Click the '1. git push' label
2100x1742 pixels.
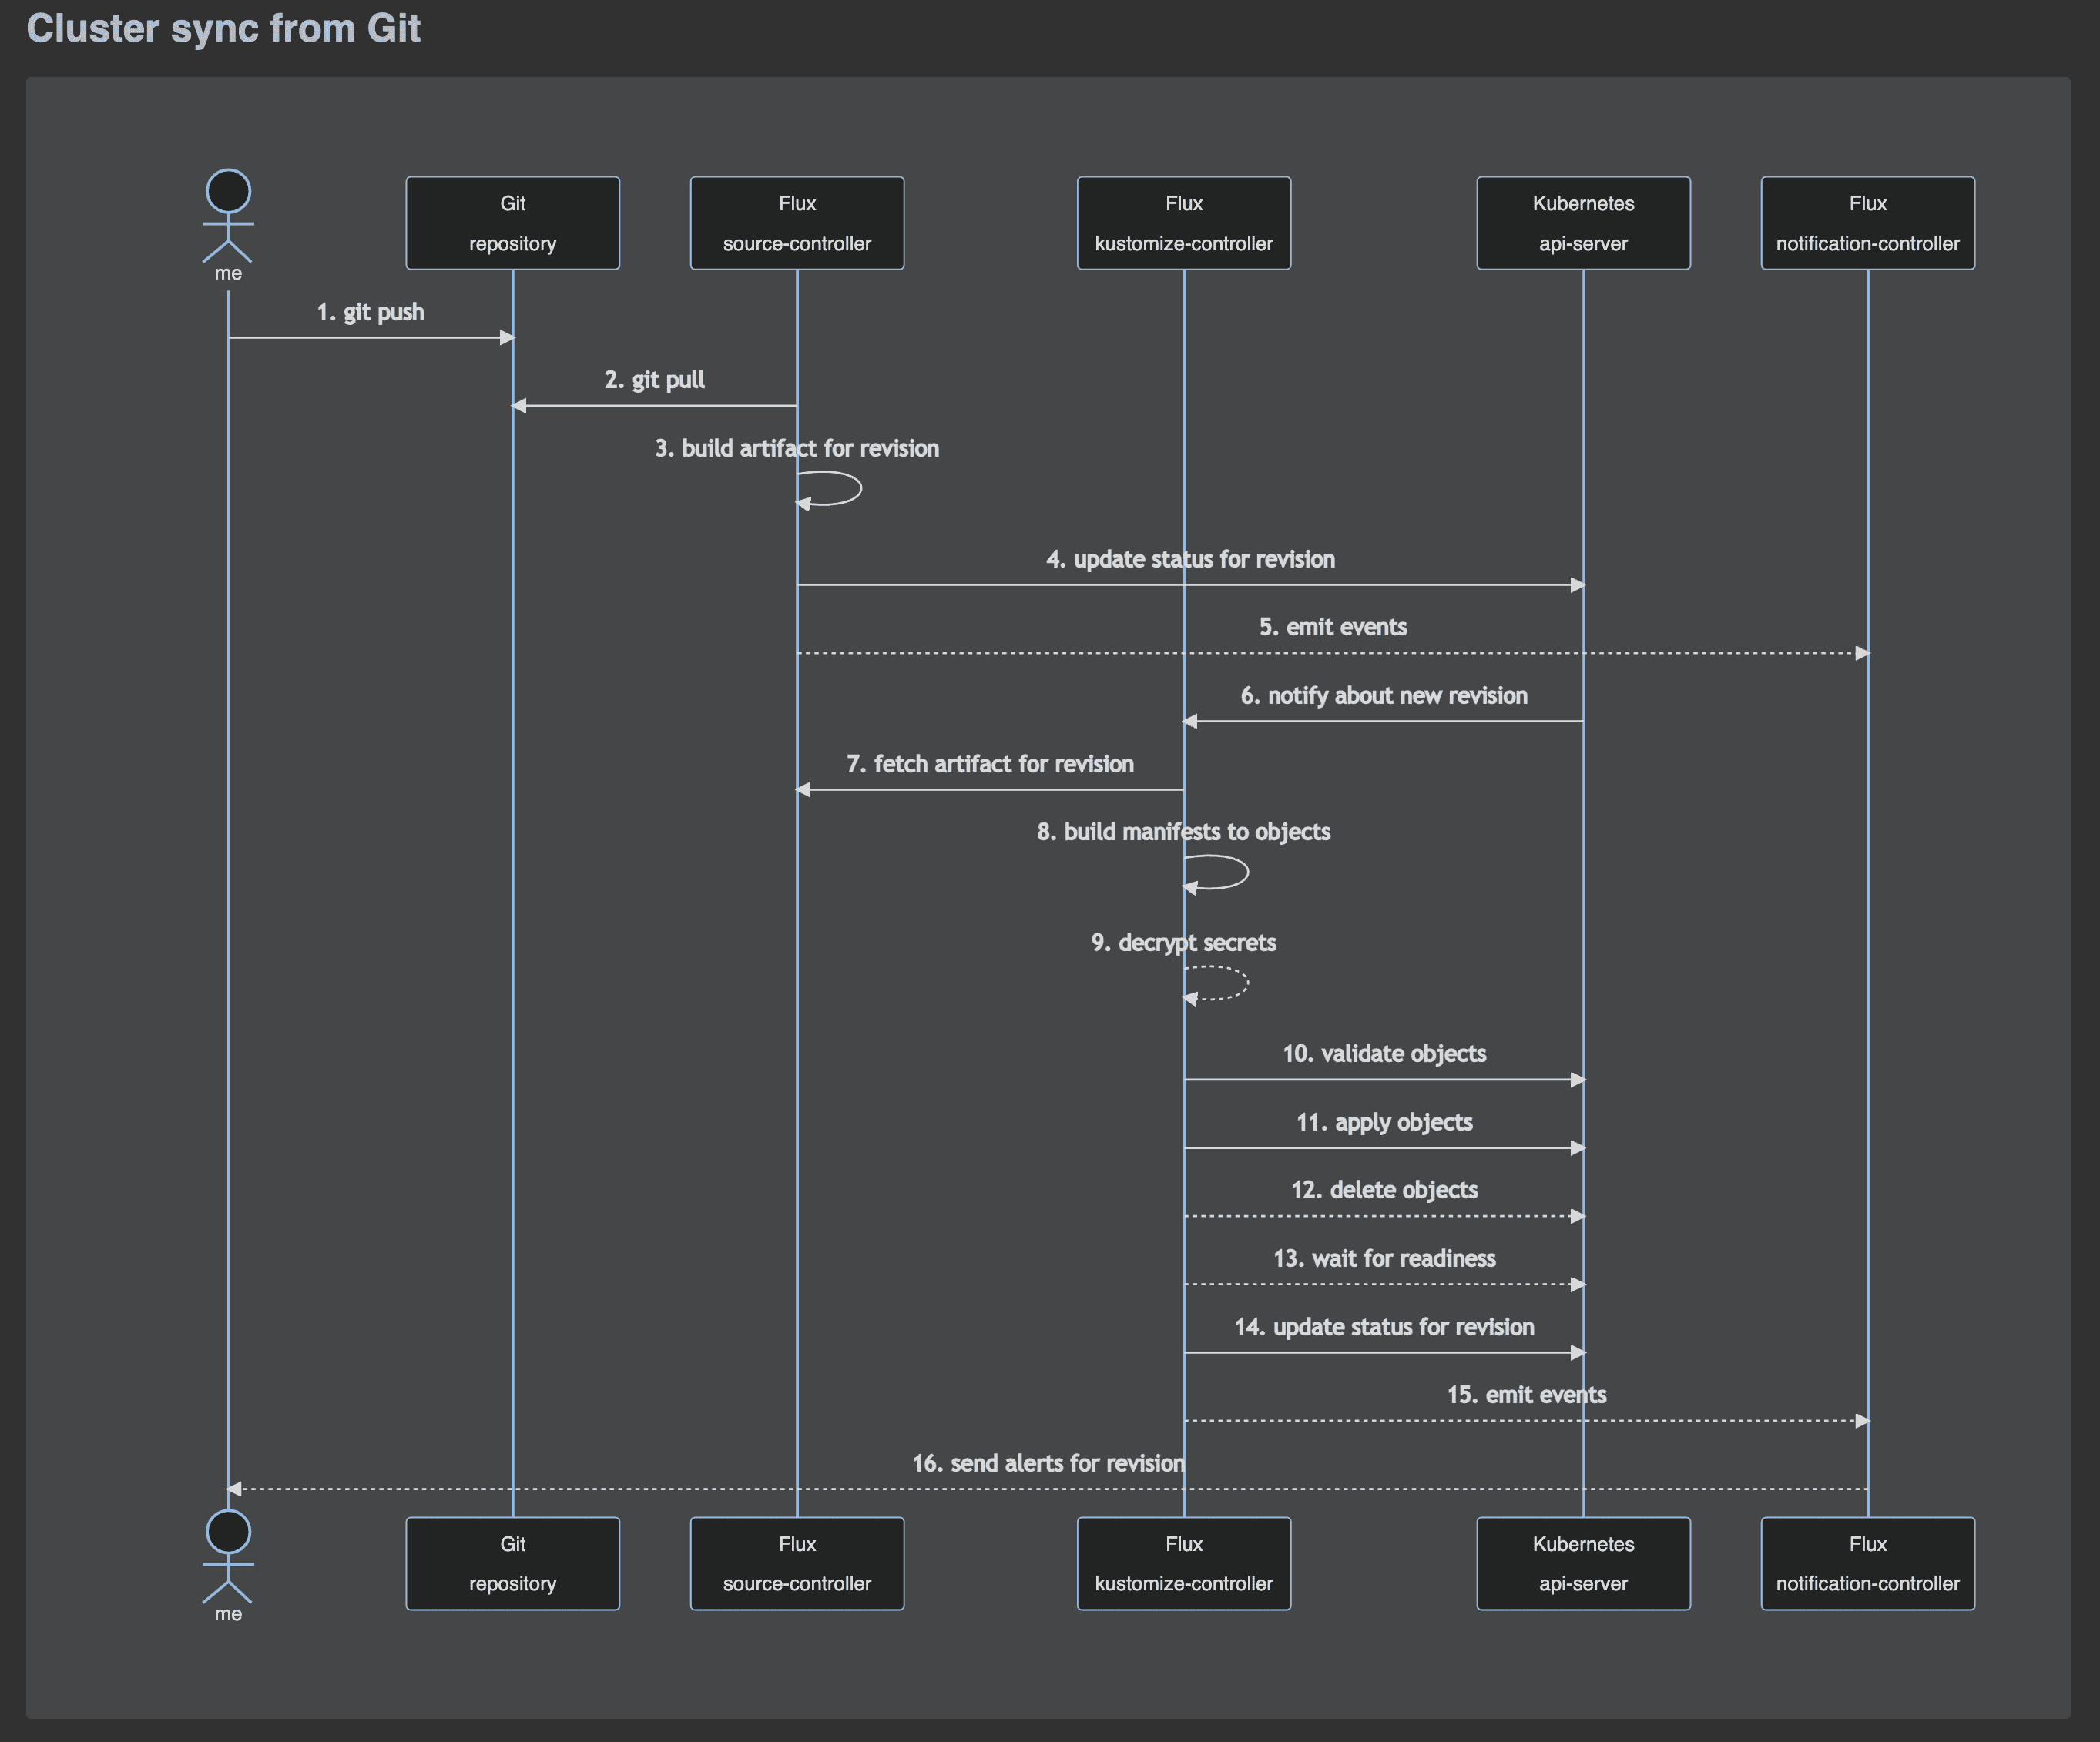tap(370, 312)
